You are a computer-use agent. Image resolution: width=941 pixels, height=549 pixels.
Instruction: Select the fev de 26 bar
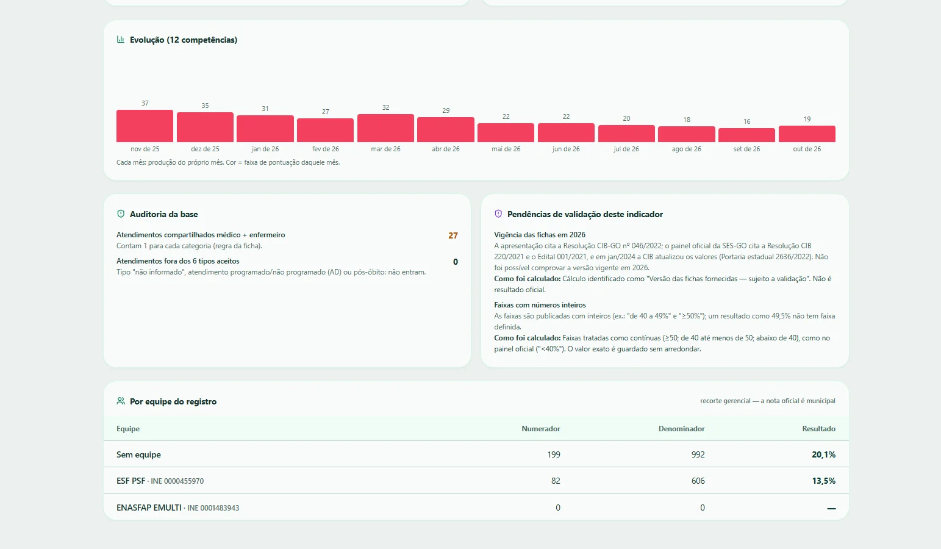(326, 131)
